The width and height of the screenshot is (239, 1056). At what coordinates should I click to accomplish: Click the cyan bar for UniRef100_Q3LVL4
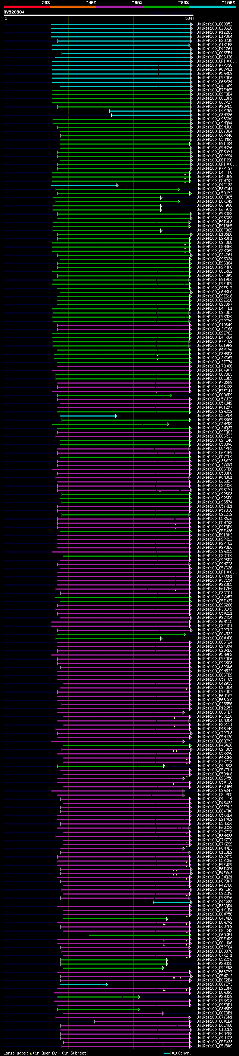89,415
